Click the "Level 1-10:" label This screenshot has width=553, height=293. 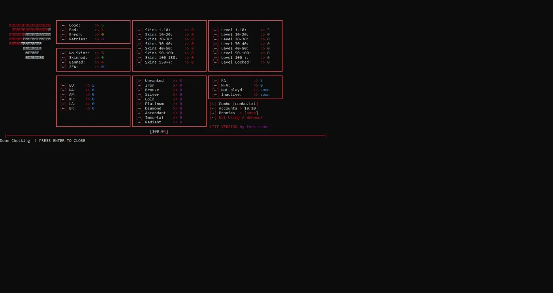(234, 30)
